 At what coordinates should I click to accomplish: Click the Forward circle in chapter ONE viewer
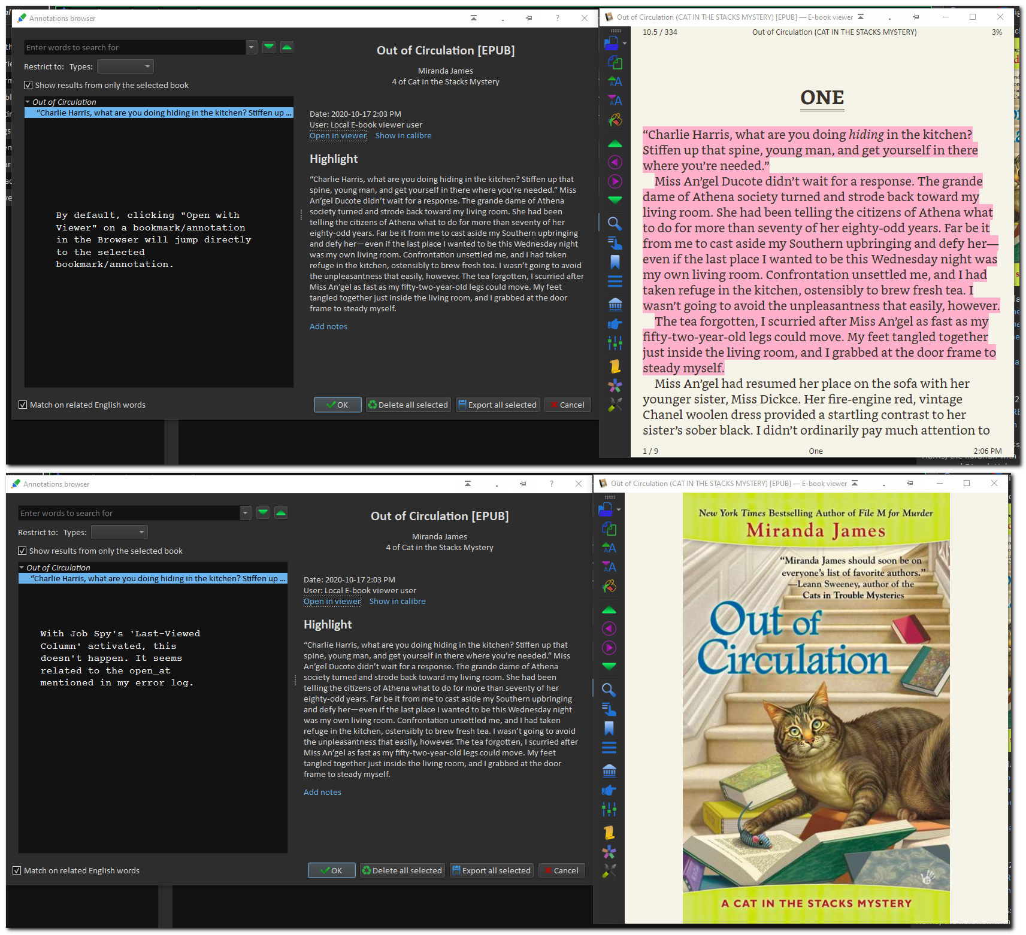(x=615, y=181)
